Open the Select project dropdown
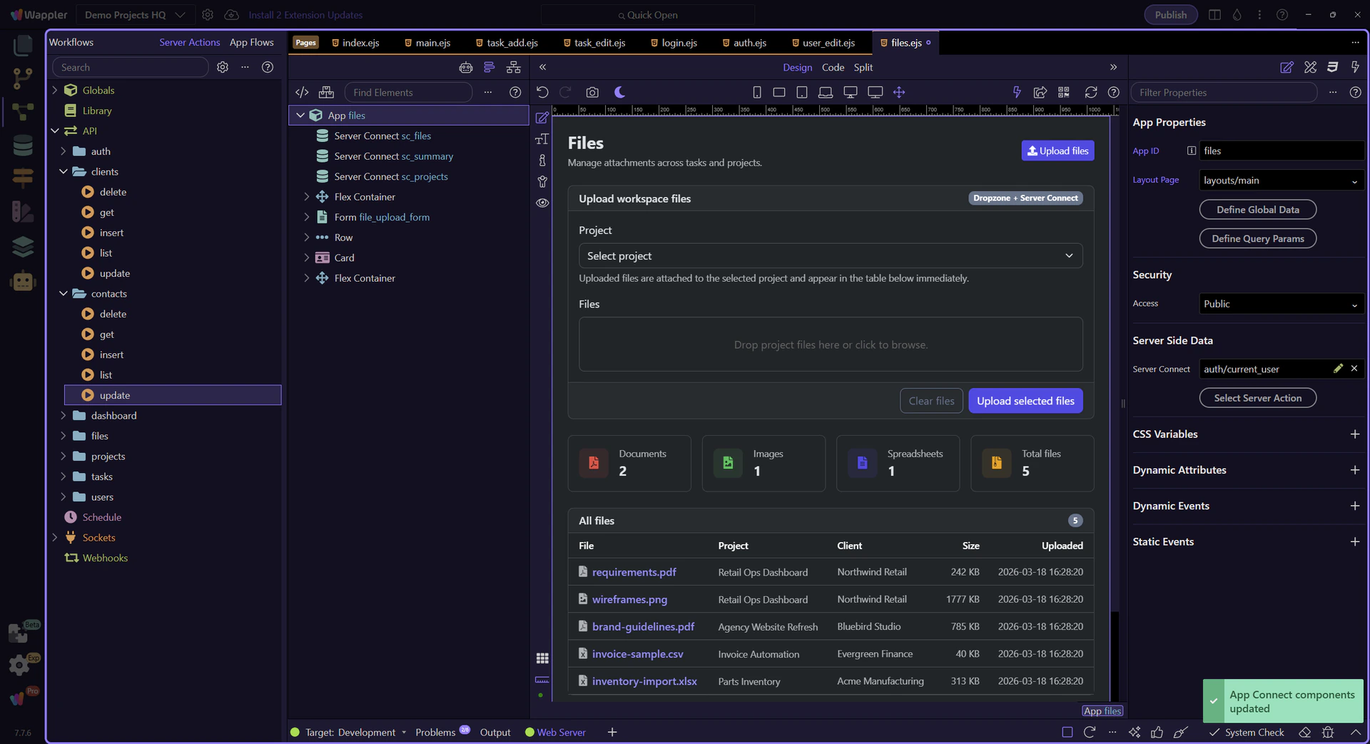This screenshot has height=744, width=1370. point(830,256)
